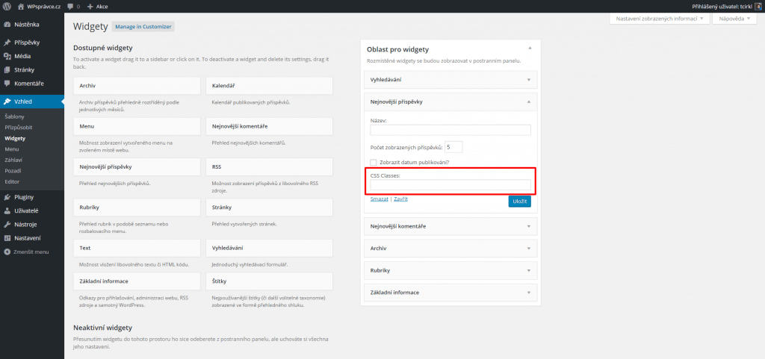The image size is (765, 359).
Task: Add the Štítky available widget
Action: point(269,281)
